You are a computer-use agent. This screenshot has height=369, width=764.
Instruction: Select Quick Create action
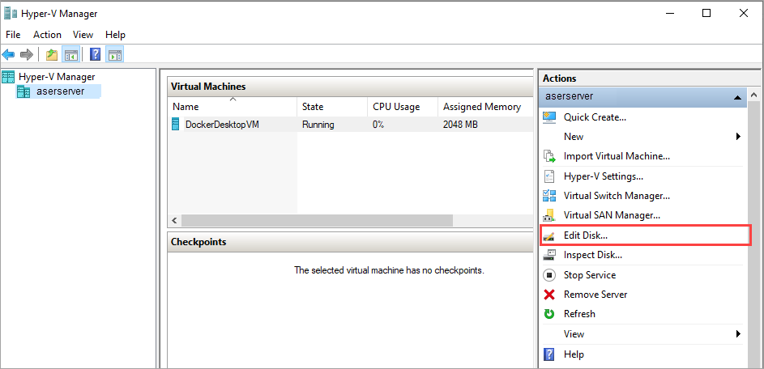tap(595, 117)
